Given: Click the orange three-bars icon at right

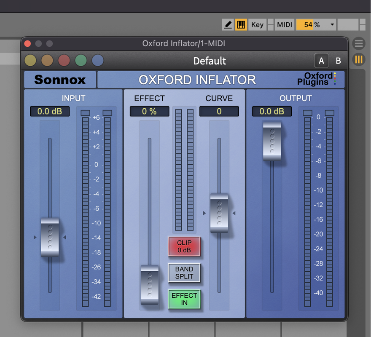Looking at the screenshot, I should (359, 59).
